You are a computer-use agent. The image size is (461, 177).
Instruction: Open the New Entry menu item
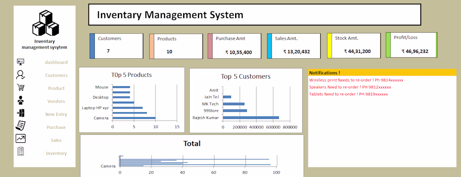click(56, 115)
